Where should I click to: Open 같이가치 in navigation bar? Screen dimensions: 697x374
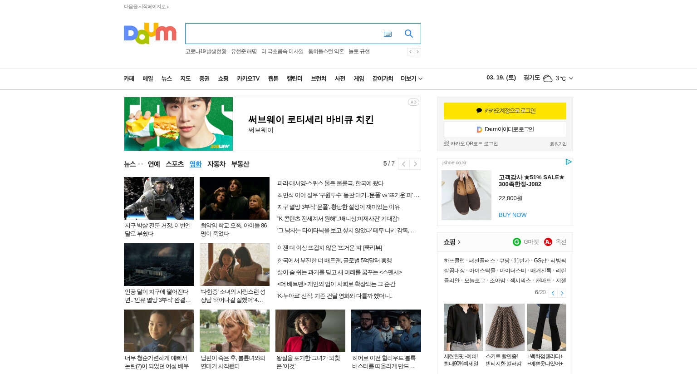click(383, 79)
